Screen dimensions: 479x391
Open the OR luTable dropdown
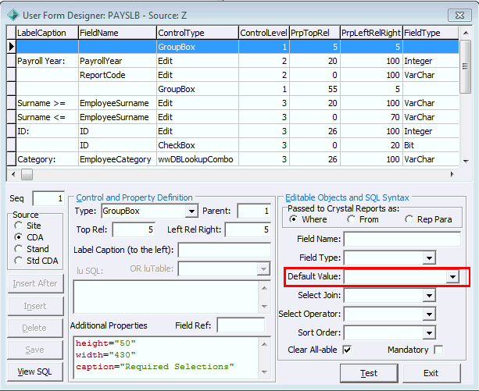[263, 269]
